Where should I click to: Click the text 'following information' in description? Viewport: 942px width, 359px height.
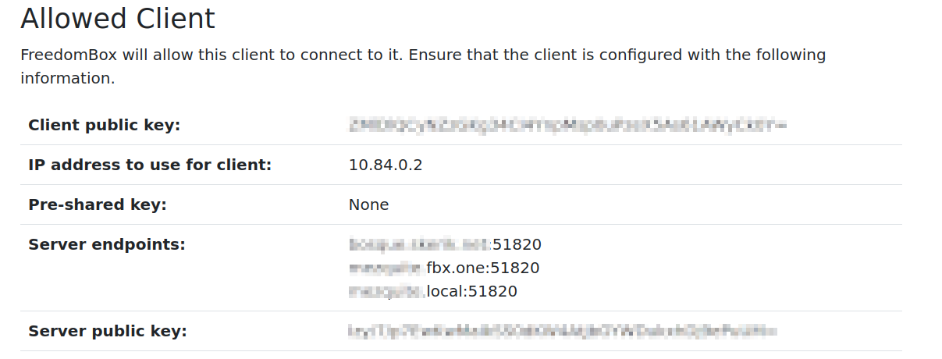[x=423, y=66]
